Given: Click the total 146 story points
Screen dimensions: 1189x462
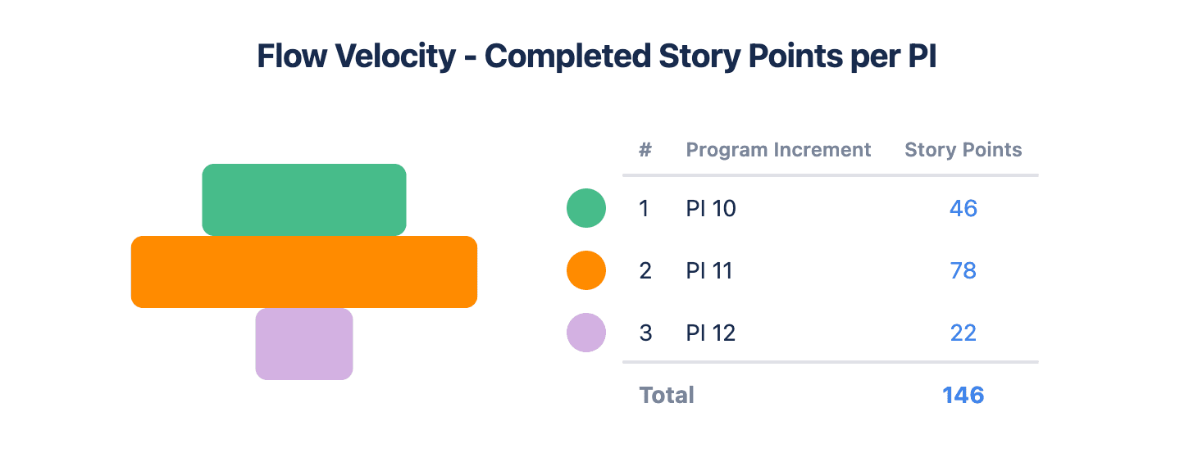Looking at the screenshot, I should 963,395.
